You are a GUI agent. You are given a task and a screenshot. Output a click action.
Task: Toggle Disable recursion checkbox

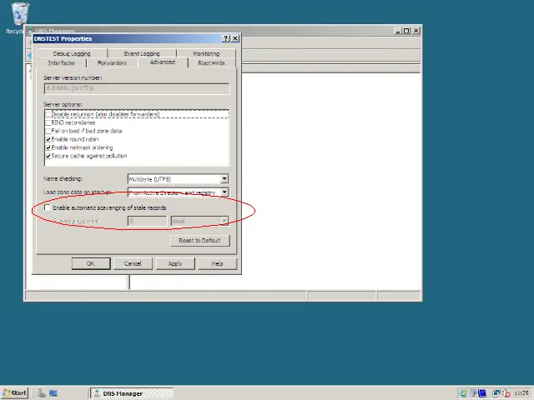click(x=48, y=115)
